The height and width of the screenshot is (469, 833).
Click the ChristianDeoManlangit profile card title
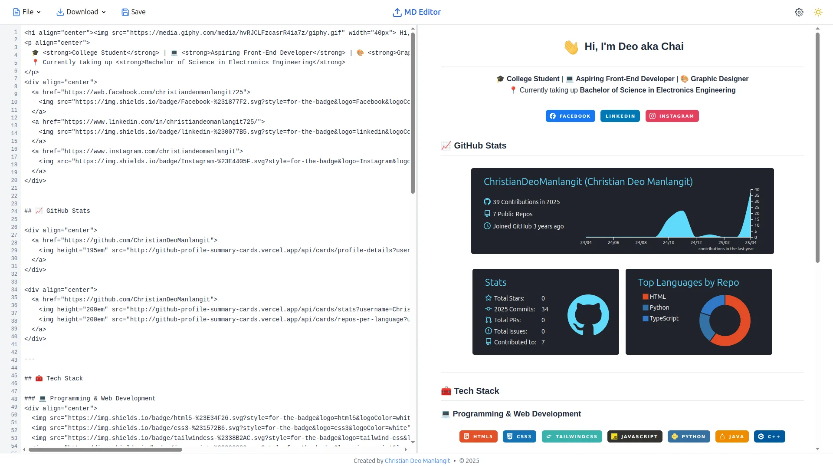(x=588, y=182)
